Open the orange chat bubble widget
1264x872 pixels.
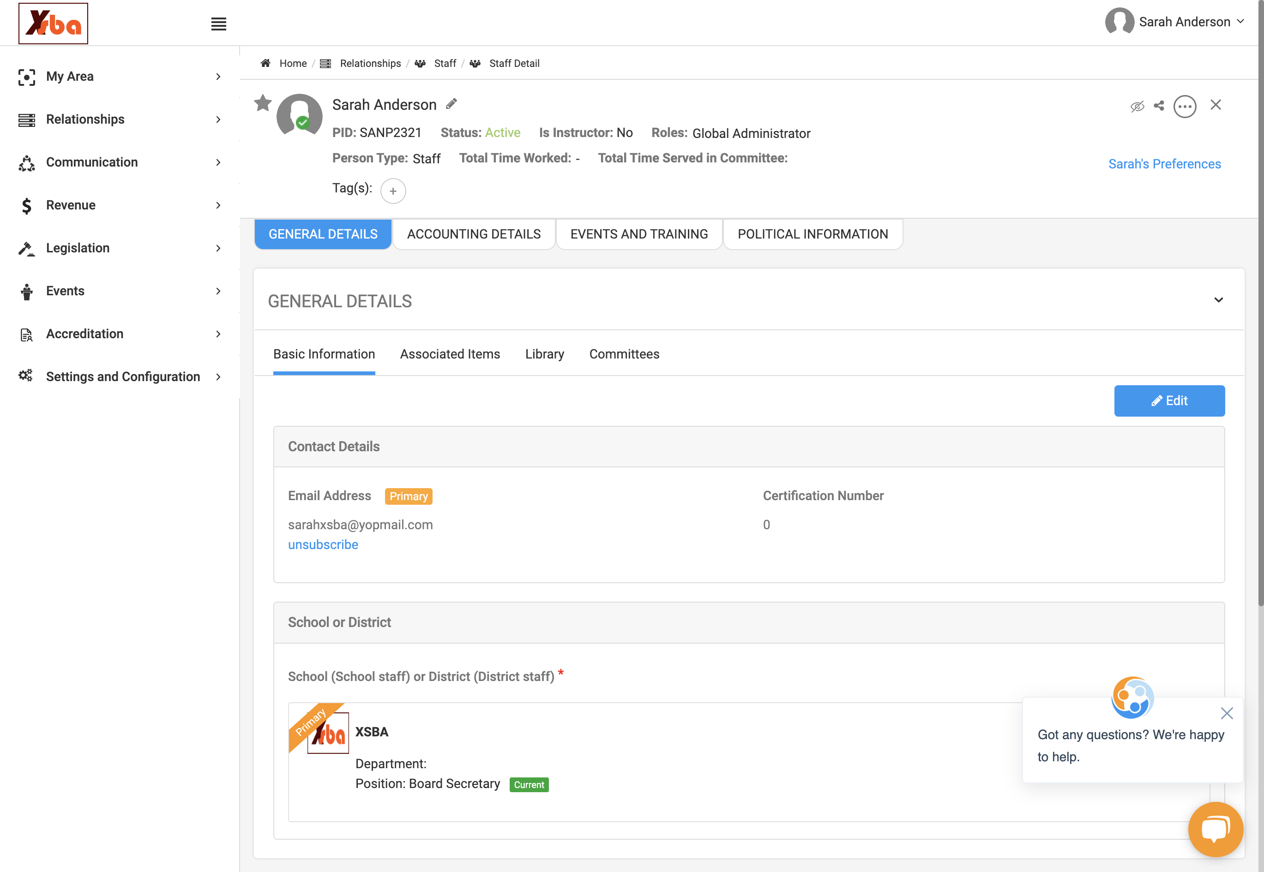(1216, 829)
